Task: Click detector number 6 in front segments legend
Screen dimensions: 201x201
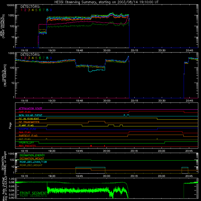Action: [x=40, y=10]
